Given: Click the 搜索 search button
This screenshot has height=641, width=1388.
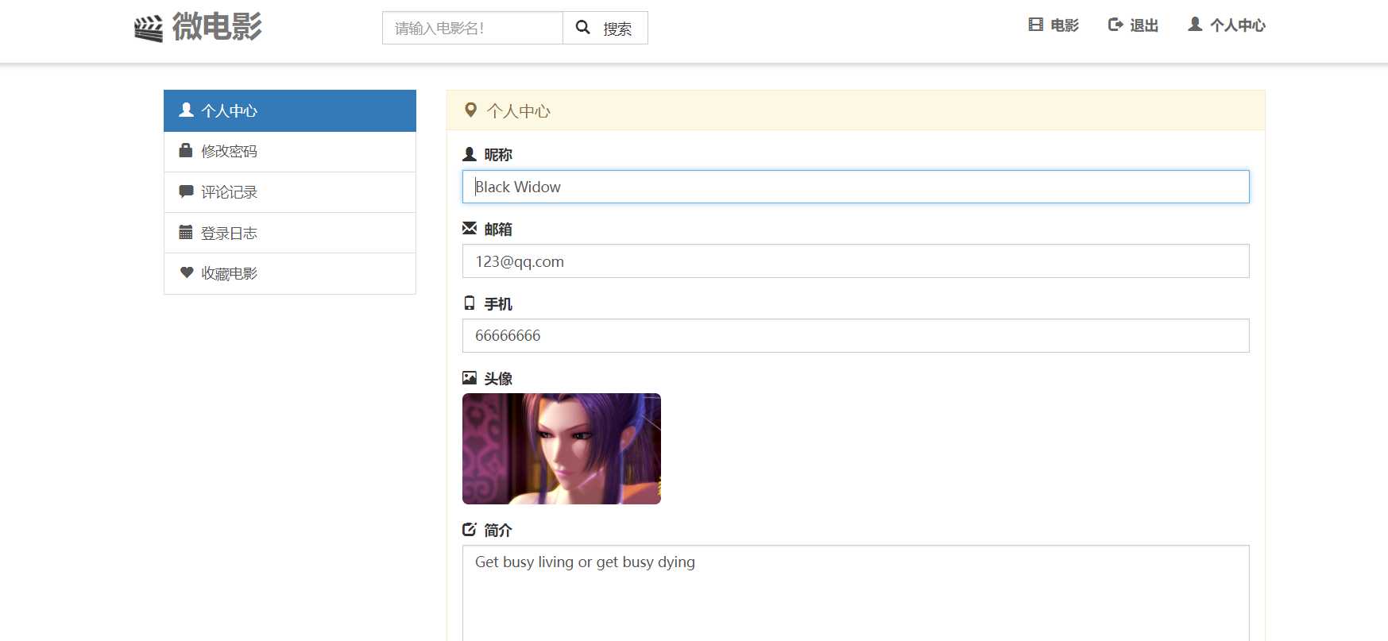Looking at the screenshot, I should click(x=605, y=28).
